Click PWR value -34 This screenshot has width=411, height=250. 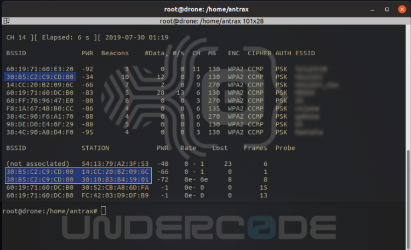click(x=87, y=77)
